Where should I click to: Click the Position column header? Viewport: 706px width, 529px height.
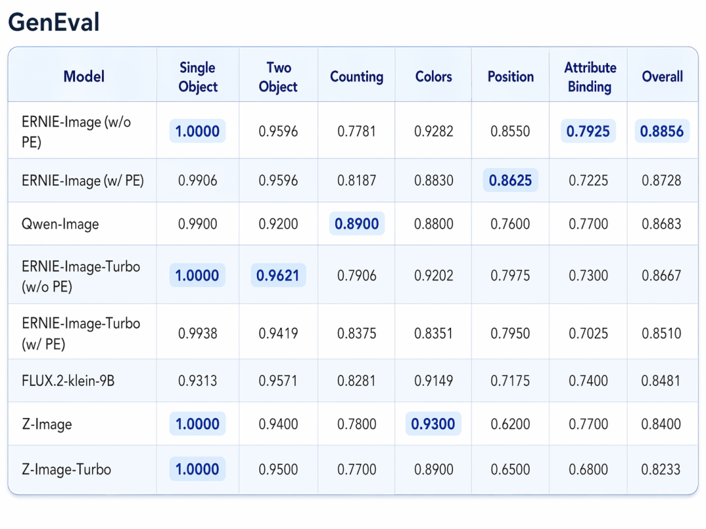pos(511,76)
